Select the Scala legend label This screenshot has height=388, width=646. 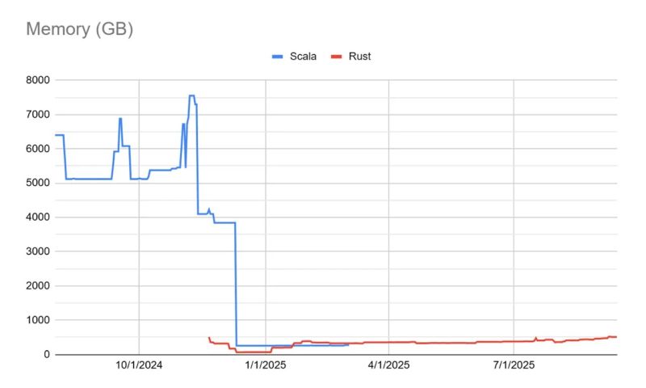pos(303,57)
